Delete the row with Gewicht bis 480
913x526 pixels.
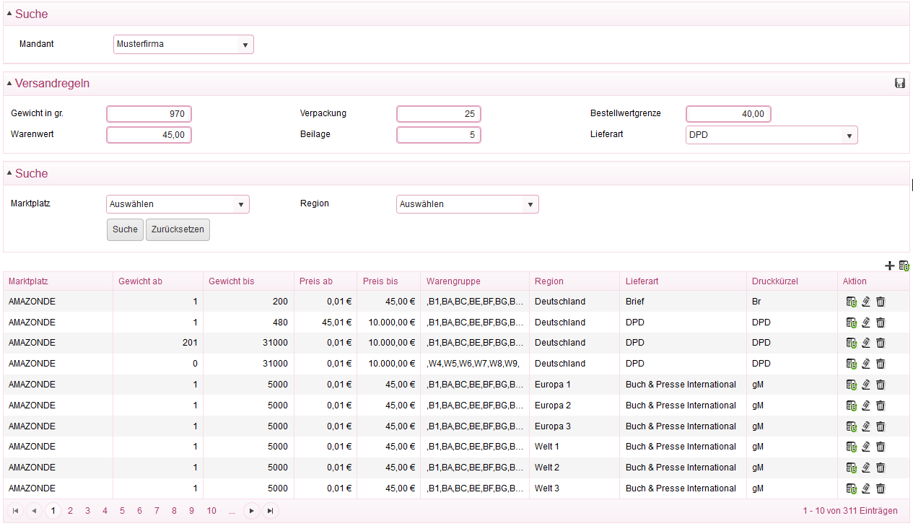[x=881, y=323]
